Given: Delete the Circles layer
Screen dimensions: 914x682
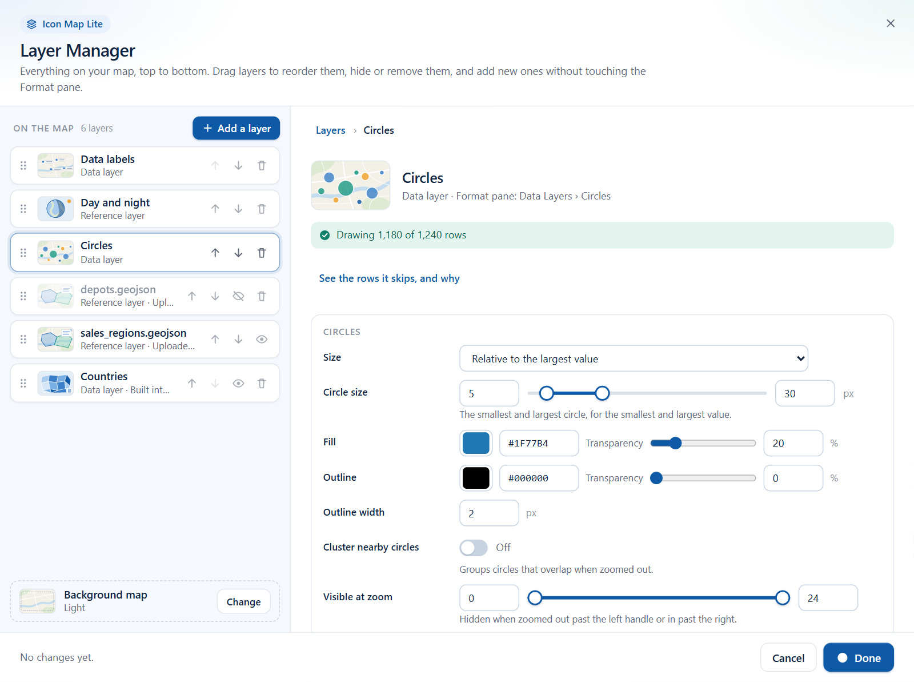Looking at the screenshot, I should pos(262,253).
